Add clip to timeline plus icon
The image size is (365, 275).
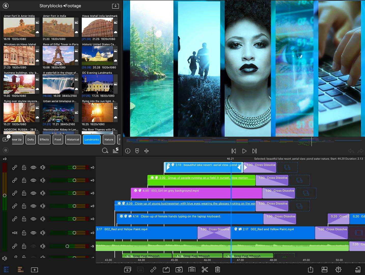tap(128, 269)
